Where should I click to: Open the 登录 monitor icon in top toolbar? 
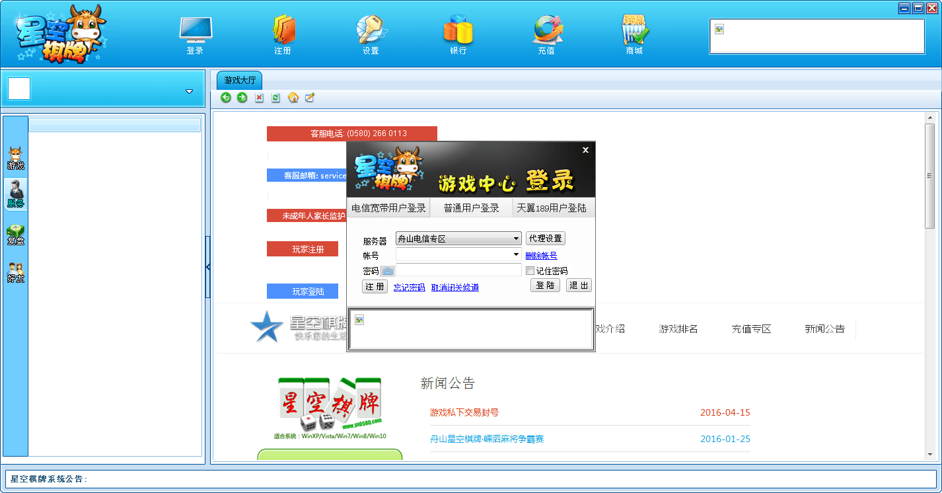click(196, 35)
